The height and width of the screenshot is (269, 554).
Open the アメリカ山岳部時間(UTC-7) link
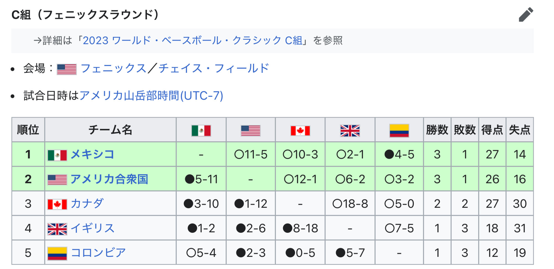tap(151, 96)
